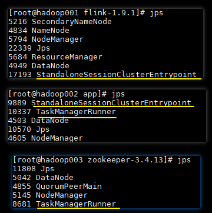This screenshot has height=213, width=212.
Task: Click the hadoop001 flink-1.9.1 jps prompt line
Action: 86,13
